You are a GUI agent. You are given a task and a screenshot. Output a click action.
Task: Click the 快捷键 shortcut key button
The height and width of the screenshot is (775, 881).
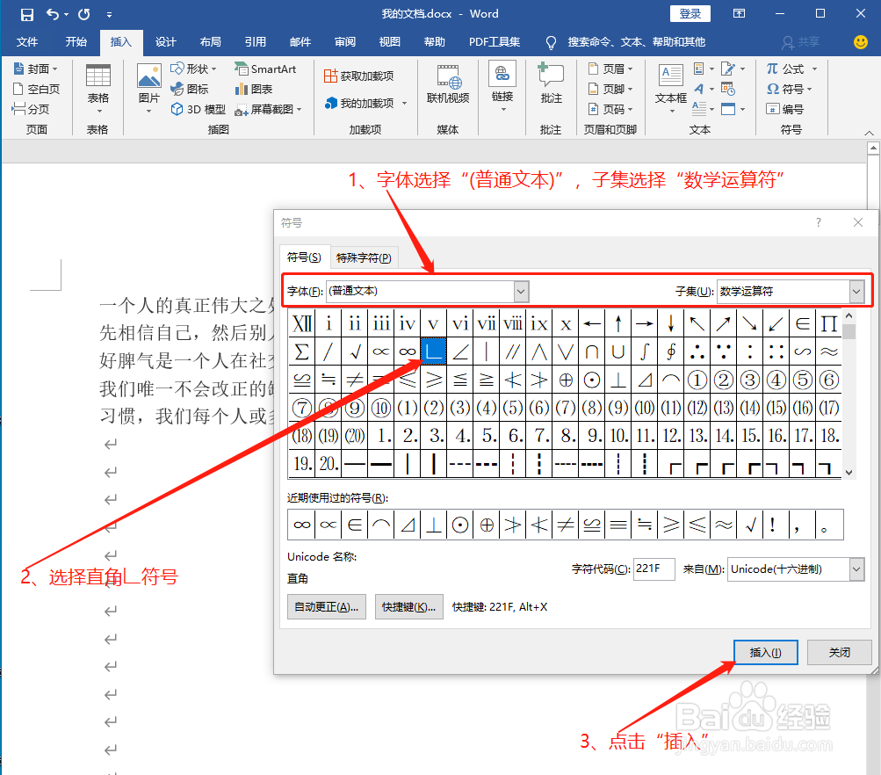click(409, 607)
